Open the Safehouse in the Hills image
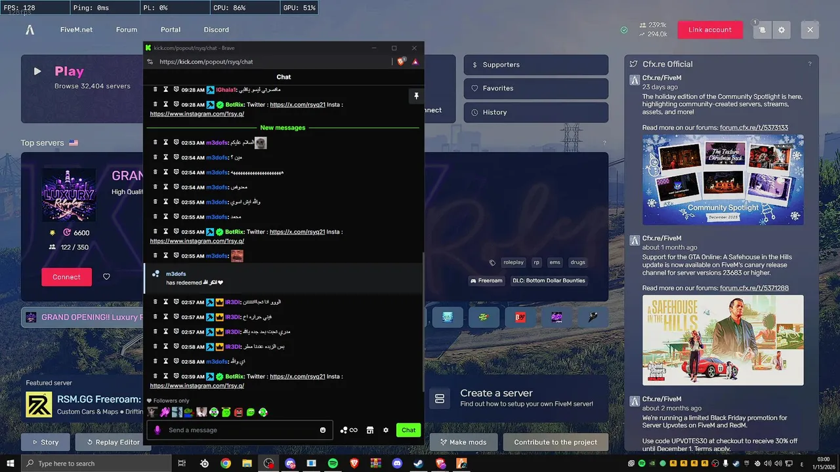Viewport: 840px width, 472px height. (723, 340)
